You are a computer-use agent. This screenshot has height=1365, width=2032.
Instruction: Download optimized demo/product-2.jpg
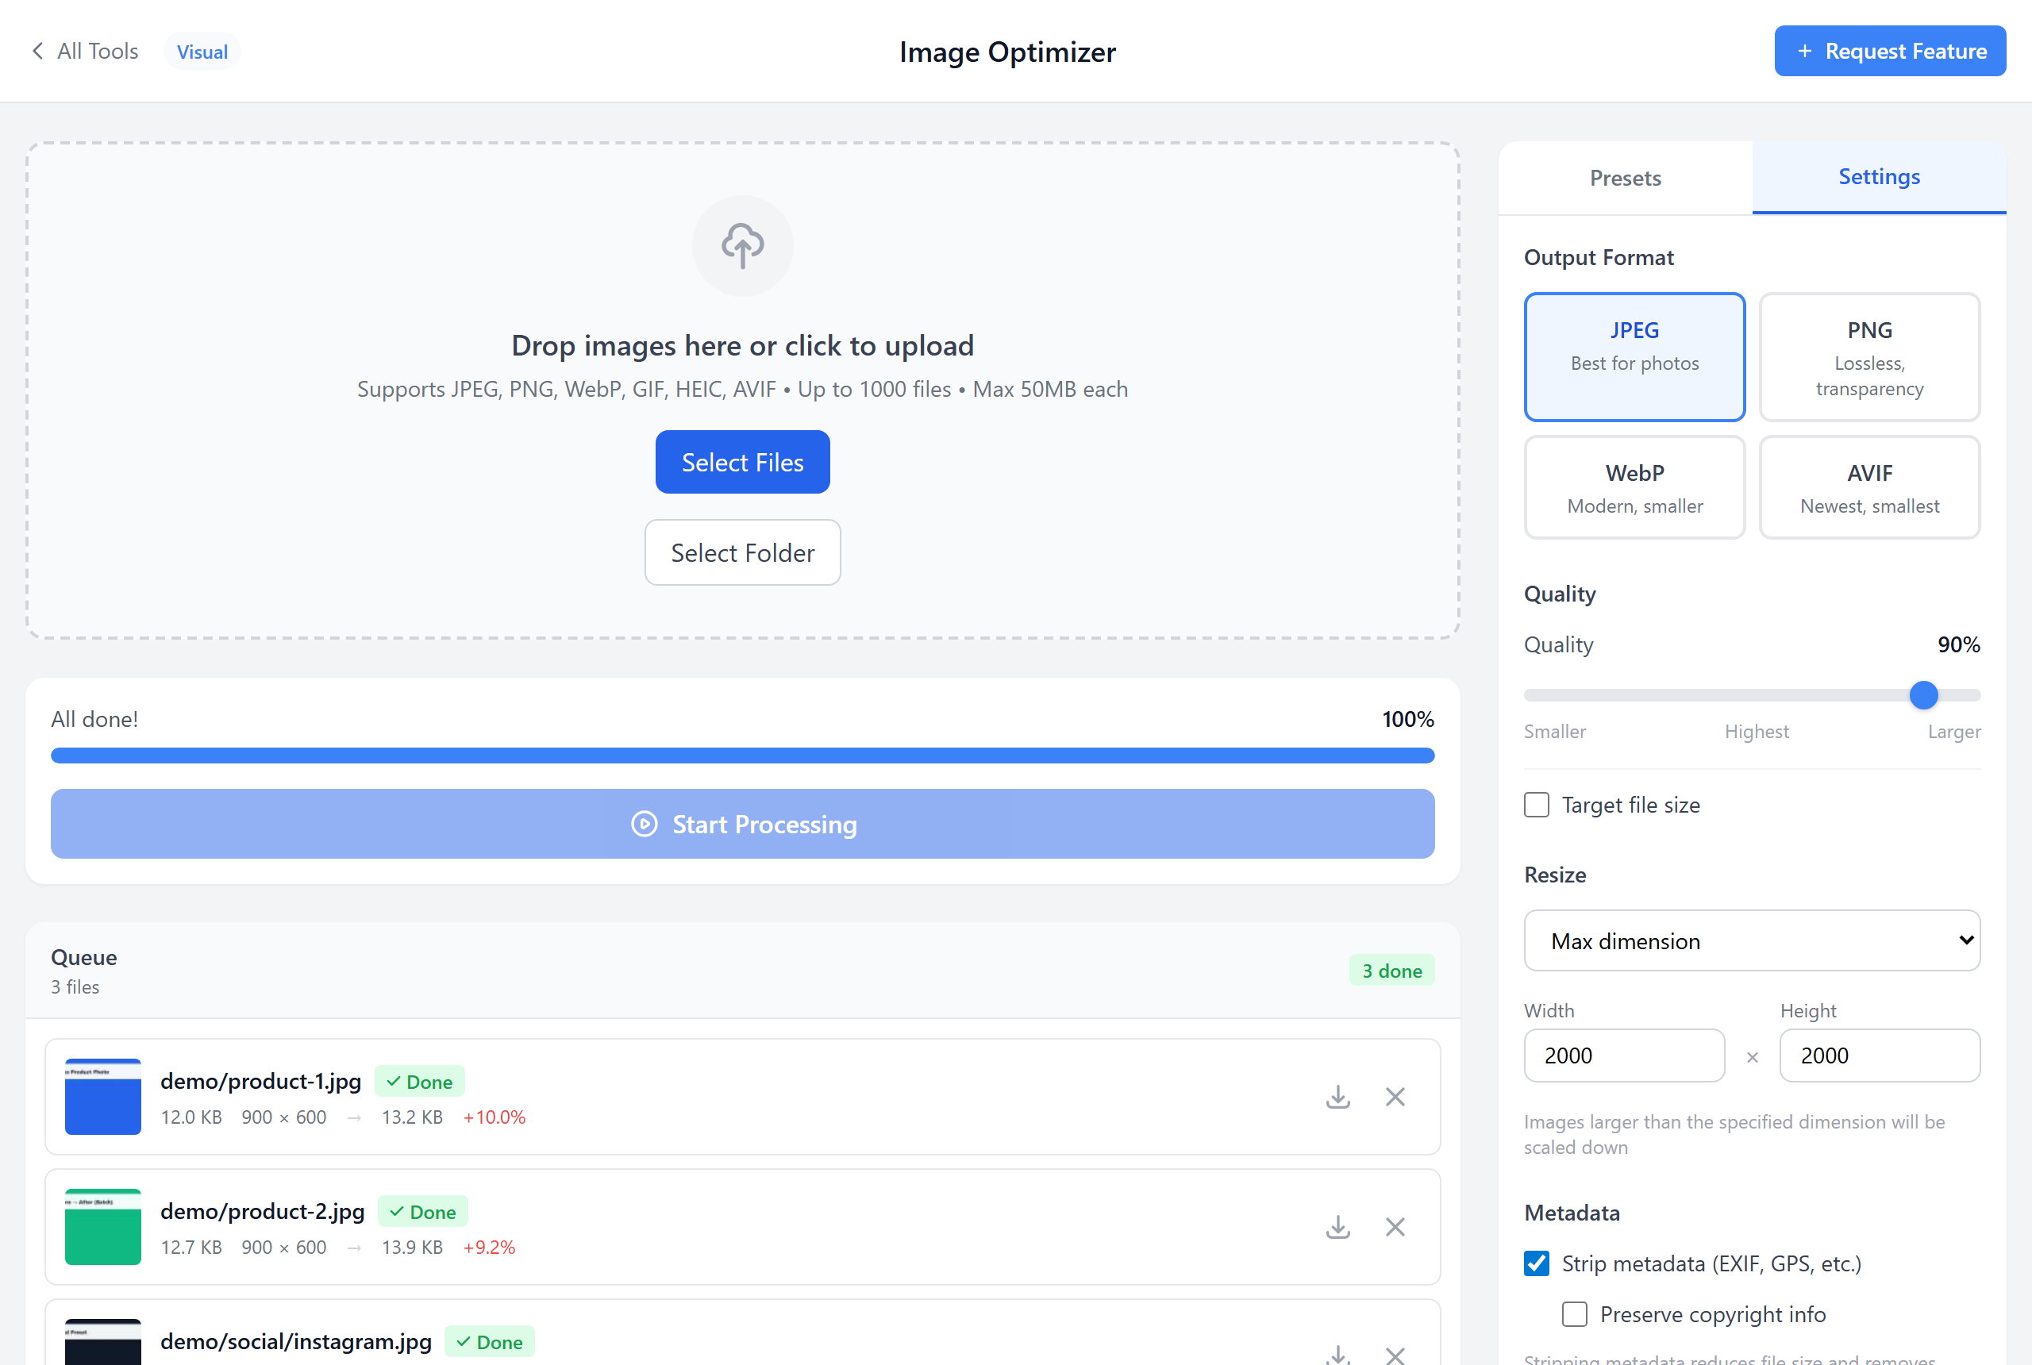pyautogui.click(x=1338, y=1228)
